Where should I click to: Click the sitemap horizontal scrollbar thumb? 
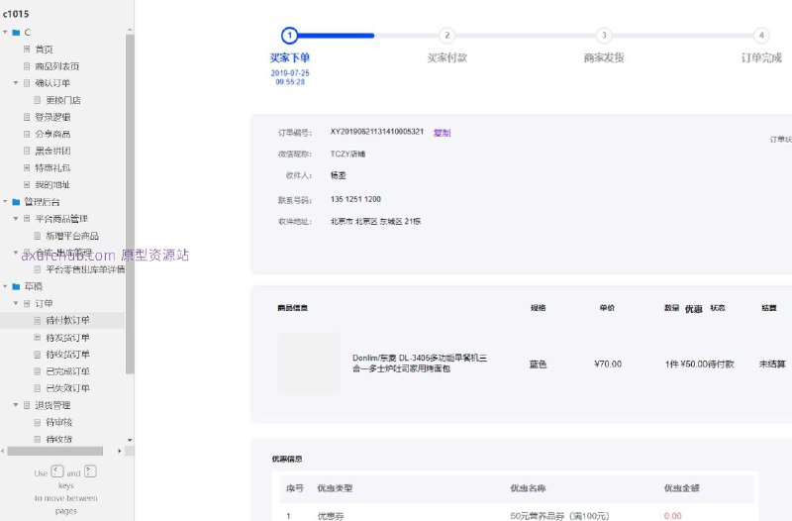pyautogui.click(x=55, y=451)
